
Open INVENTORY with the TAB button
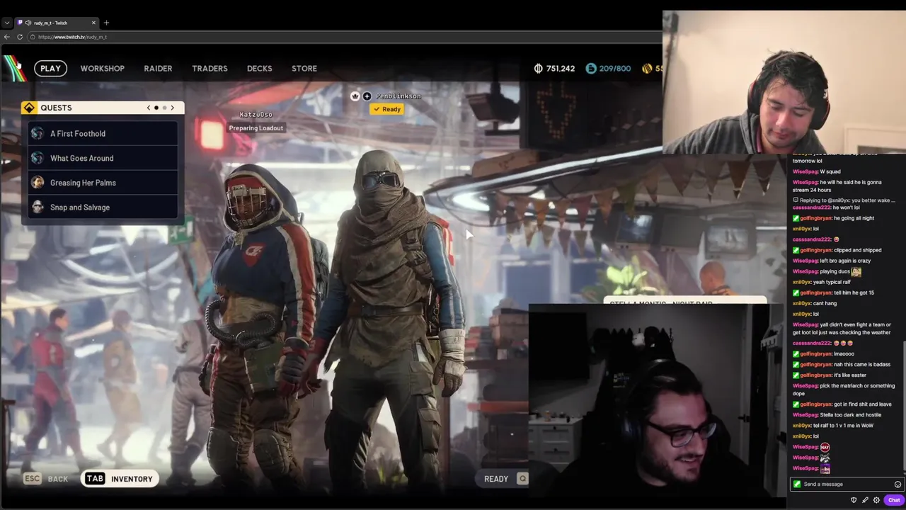tap(119, 479)
